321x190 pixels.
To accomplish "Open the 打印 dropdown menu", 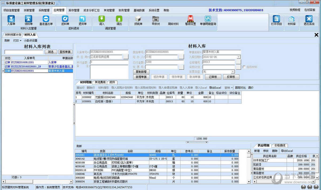I will [x=17, y=41].
